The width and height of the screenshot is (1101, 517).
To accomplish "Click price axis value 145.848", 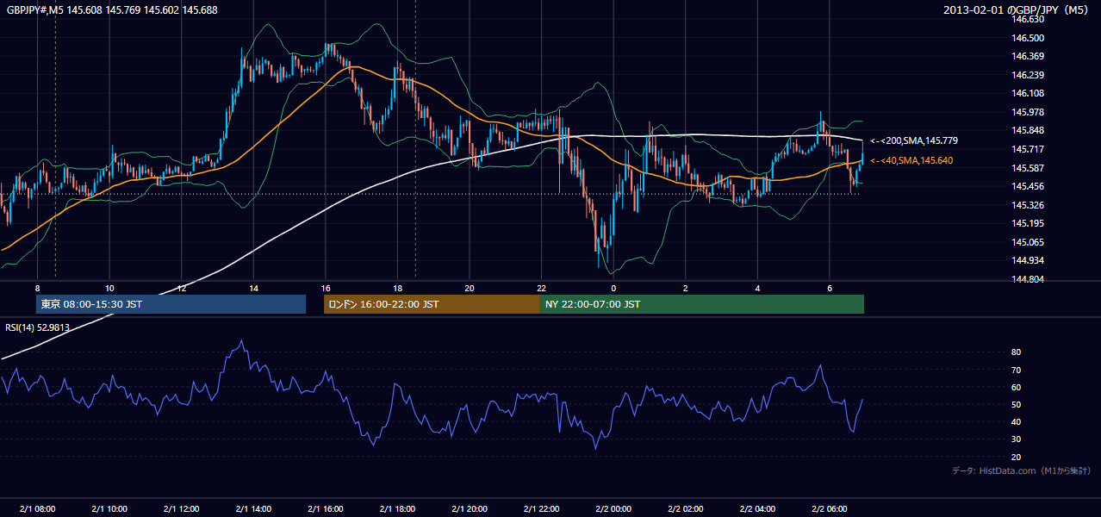I will (1028, 130).
